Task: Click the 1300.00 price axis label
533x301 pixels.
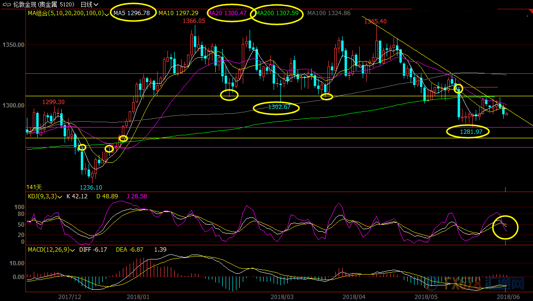Action: point(14,106)
